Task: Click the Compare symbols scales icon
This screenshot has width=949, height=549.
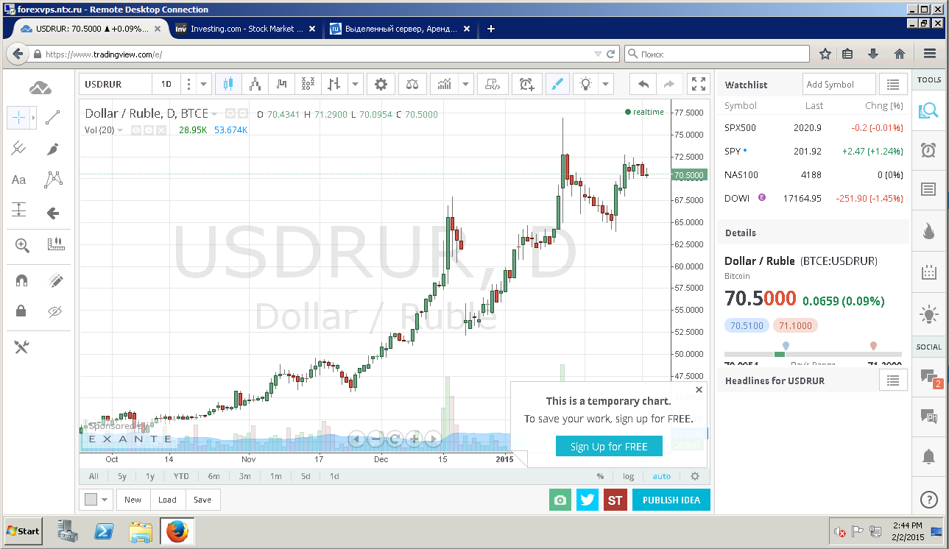Action: click(x=412, y=84)
